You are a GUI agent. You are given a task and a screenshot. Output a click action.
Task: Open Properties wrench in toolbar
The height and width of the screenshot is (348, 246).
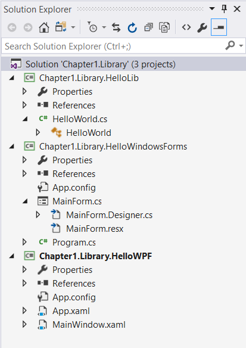(202, 27)
